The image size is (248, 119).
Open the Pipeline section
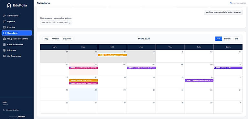pos(17,21)
